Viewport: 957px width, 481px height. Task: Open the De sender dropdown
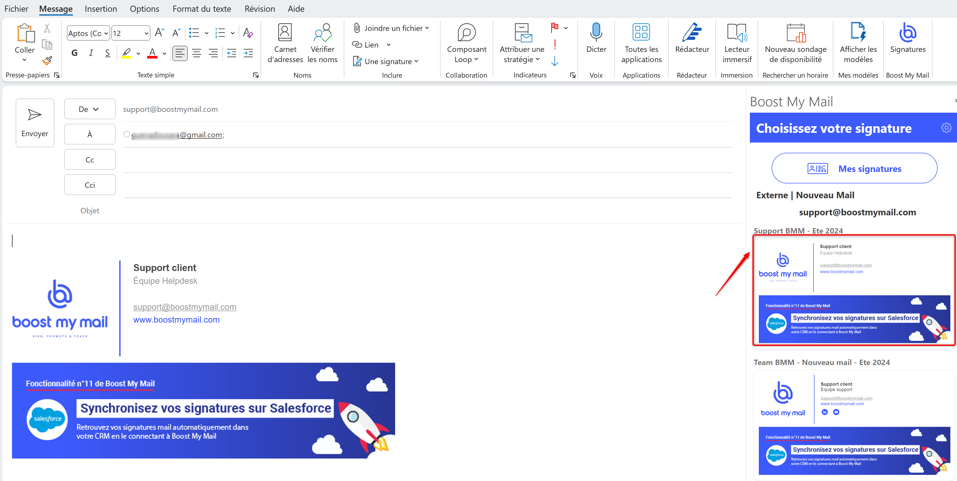point(90,109)
